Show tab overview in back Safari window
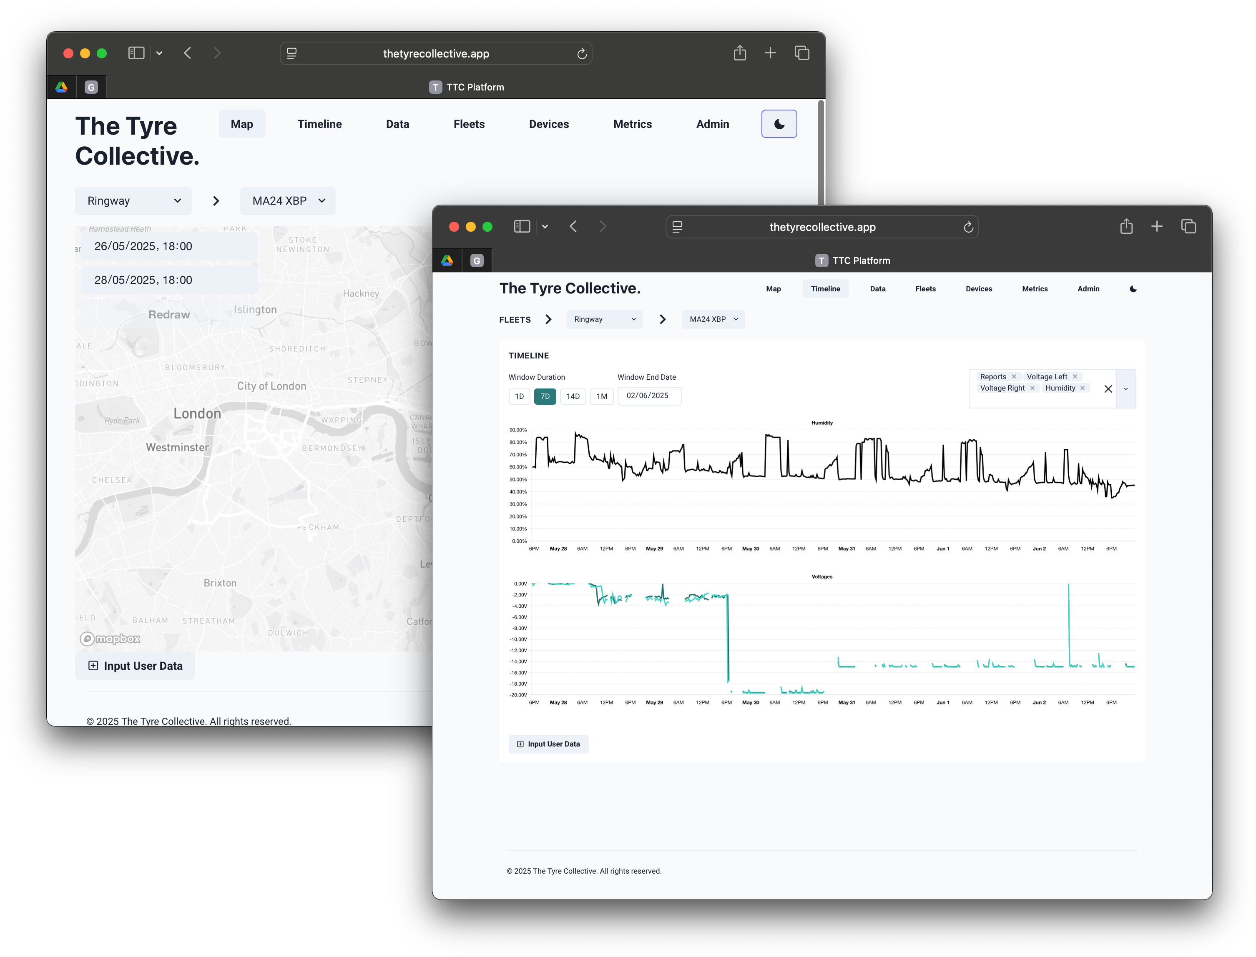The width and height of the screenshot is (1256, 957). pos(802,53)
